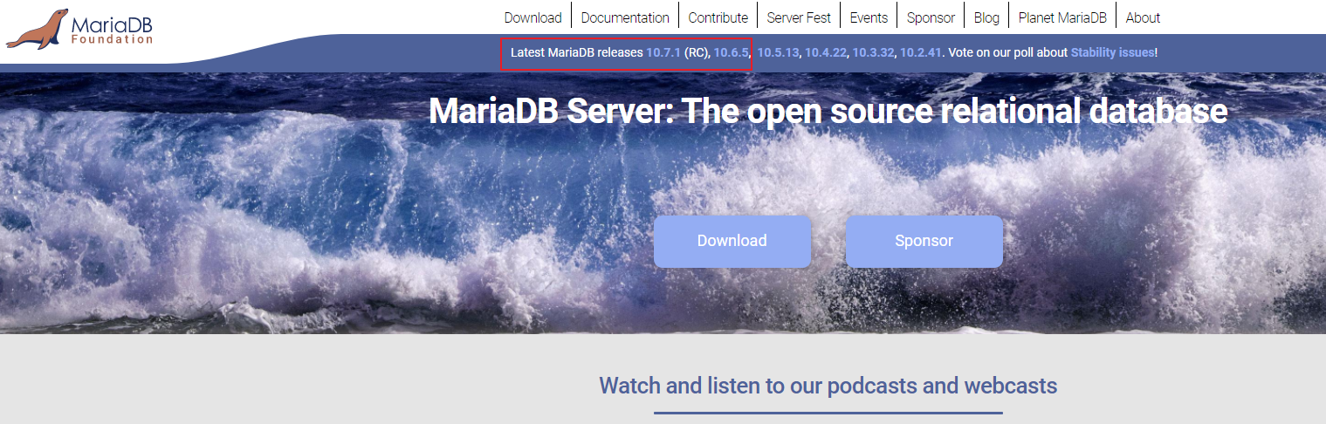
Task: Go to the Contribute page
Action: tap(718, 17)
